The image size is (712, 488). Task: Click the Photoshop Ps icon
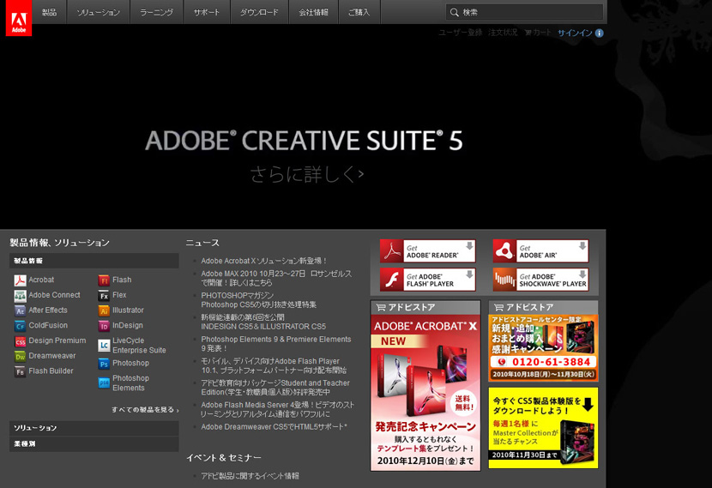pos(104,364)
